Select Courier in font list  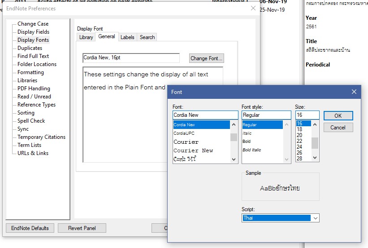(201, 142)
